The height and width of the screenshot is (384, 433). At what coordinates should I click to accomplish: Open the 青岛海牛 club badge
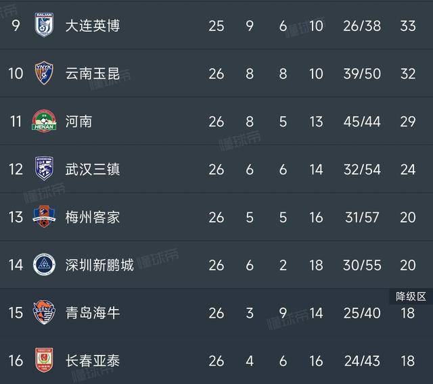coord(44,312)
